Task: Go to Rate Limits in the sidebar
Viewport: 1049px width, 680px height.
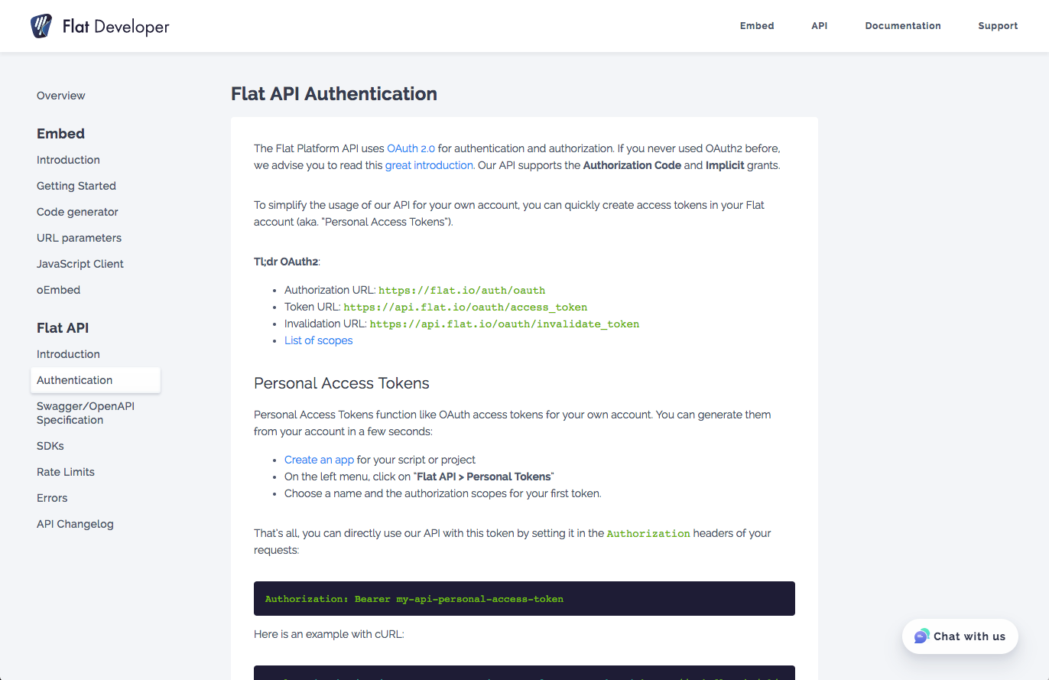Action: tap(66, 472)
